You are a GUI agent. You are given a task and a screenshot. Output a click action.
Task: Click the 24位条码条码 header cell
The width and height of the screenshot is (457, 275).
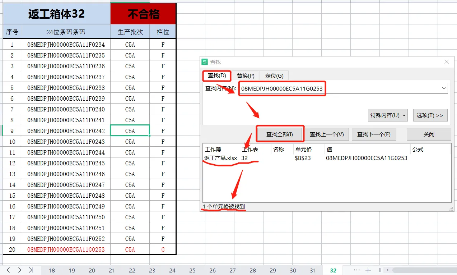point(66,32)
